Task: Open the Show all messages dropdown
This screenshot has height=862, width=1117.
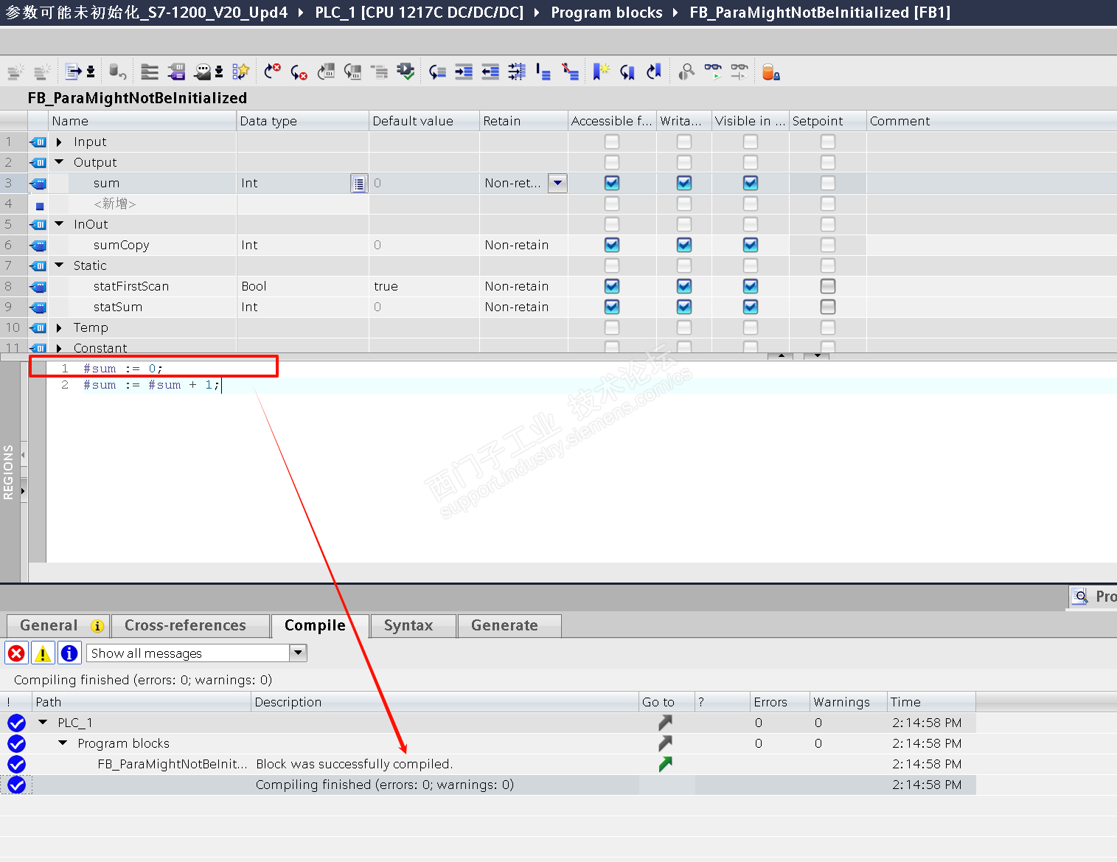Action: pyautogui.click(x=298, y=653)
